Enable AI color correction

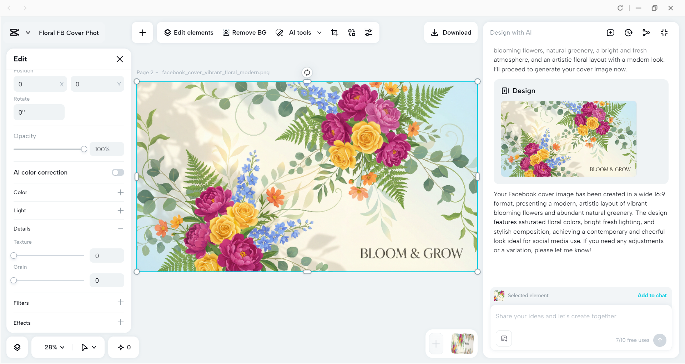pos(118,172)
